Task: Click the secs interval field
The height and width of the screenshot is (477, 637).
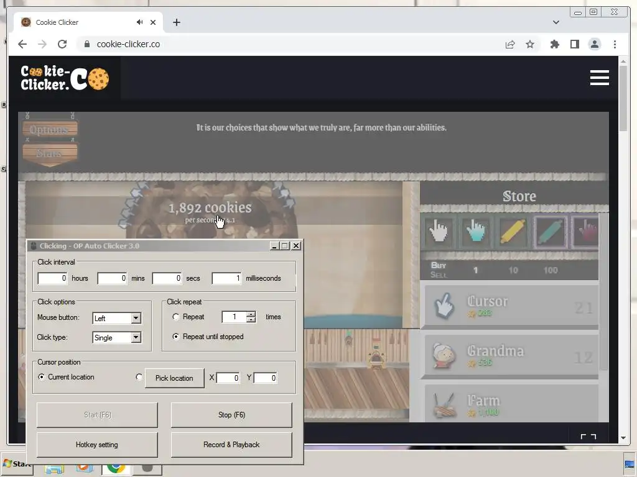Action: point(167,278)
